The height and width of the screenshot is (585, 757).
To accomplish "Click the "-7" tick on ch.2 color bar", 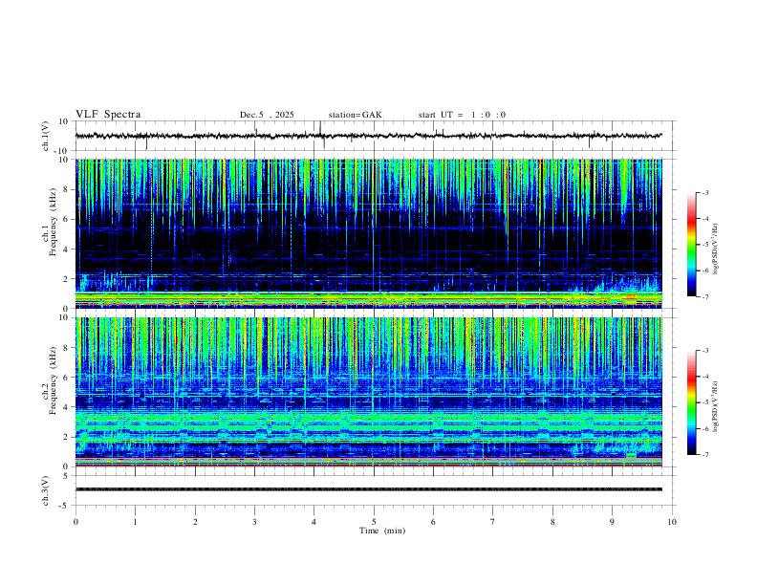I will pyautogui.click(x=704, y=455).
